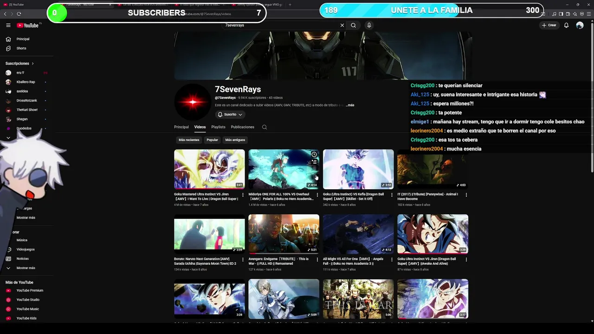
Task: Filter videos by Más recientes
Action: pos(189,140)
